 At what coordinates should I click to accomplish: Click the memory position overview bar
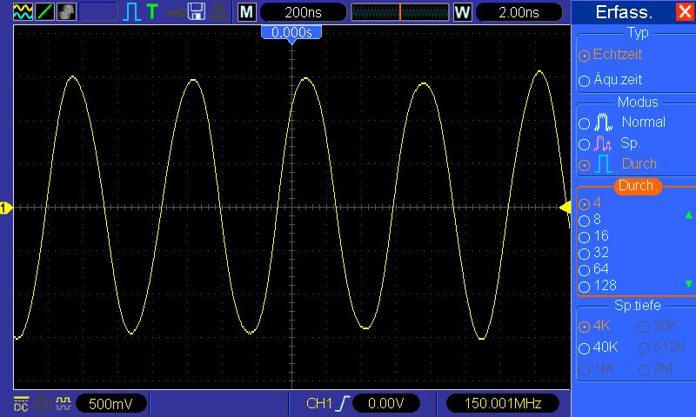400,12
